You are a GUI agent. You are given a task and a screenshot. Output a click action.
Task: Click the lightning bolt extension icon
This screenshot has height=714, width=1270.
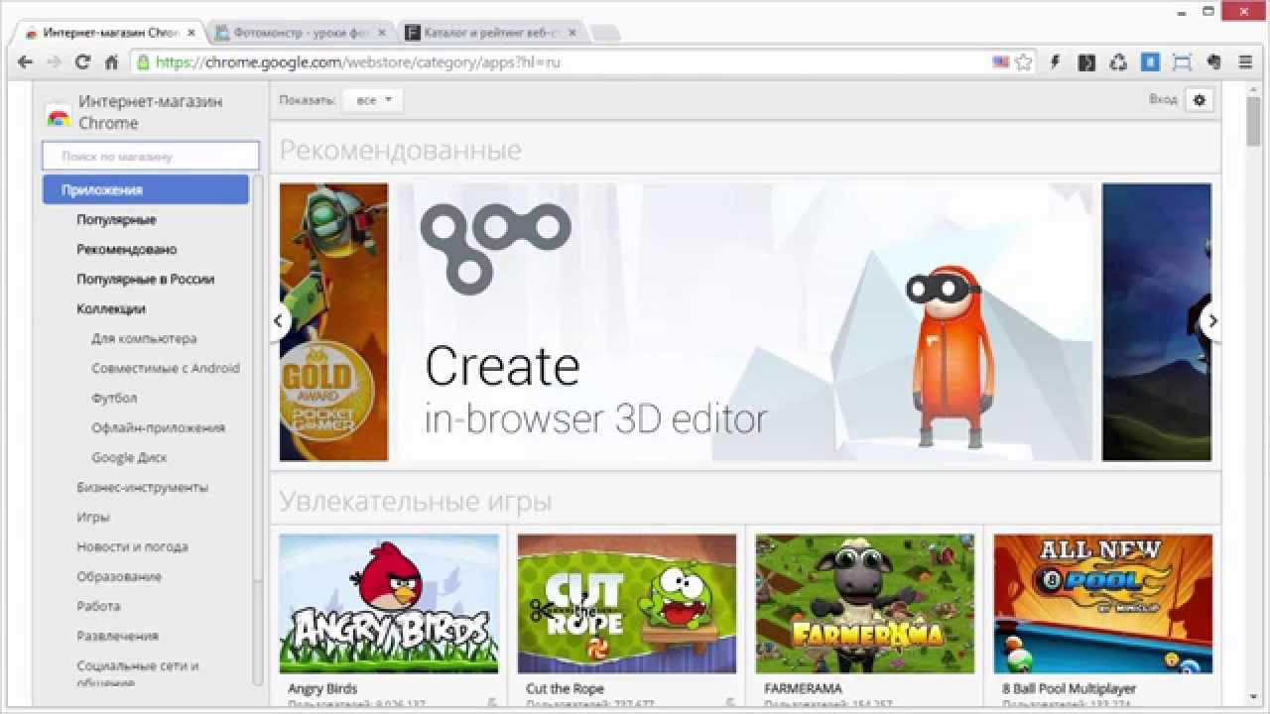pyautogui.click(x=1056, y=61)
